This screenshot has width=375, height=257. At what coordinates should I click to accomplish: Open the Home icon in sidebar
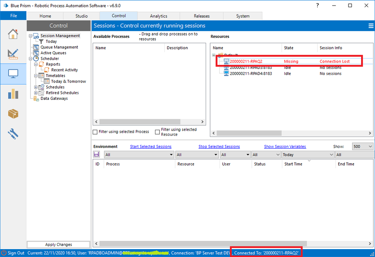[13, 34]
